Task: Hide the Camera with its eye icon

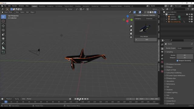Action: pos(189,17)
